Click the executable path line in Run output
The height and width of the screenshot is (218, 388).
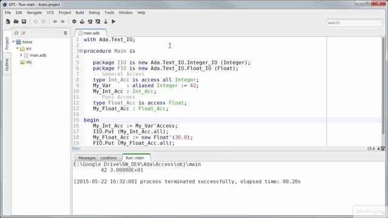[137, 164]
